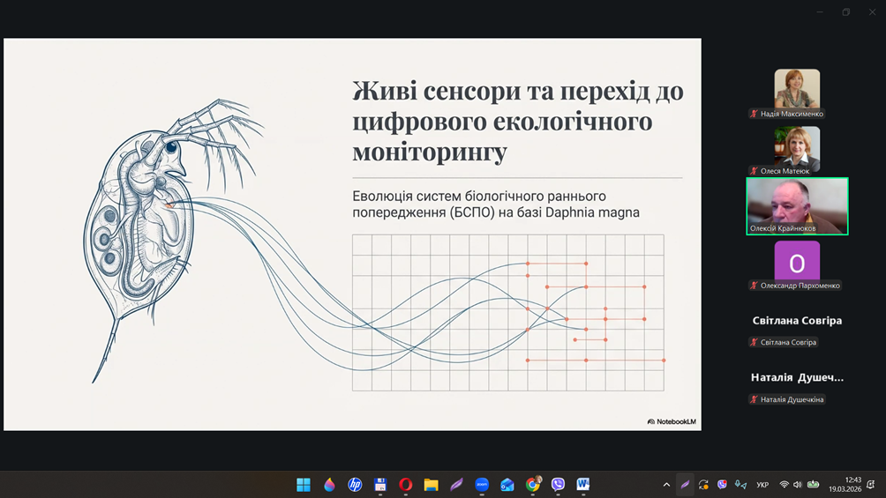This screenshot has height=498, width=886.
Task: Open the clock and date panel
Action: [845, 484]
